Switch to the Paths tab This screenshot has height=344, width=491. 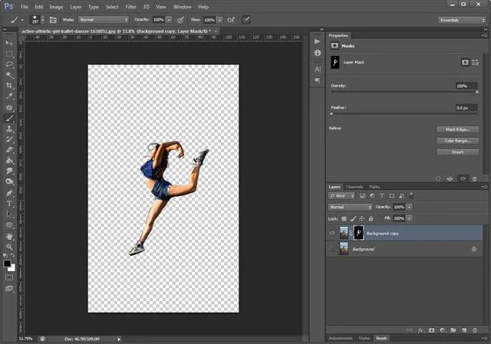pyautogui.click(x=374, y=187)
